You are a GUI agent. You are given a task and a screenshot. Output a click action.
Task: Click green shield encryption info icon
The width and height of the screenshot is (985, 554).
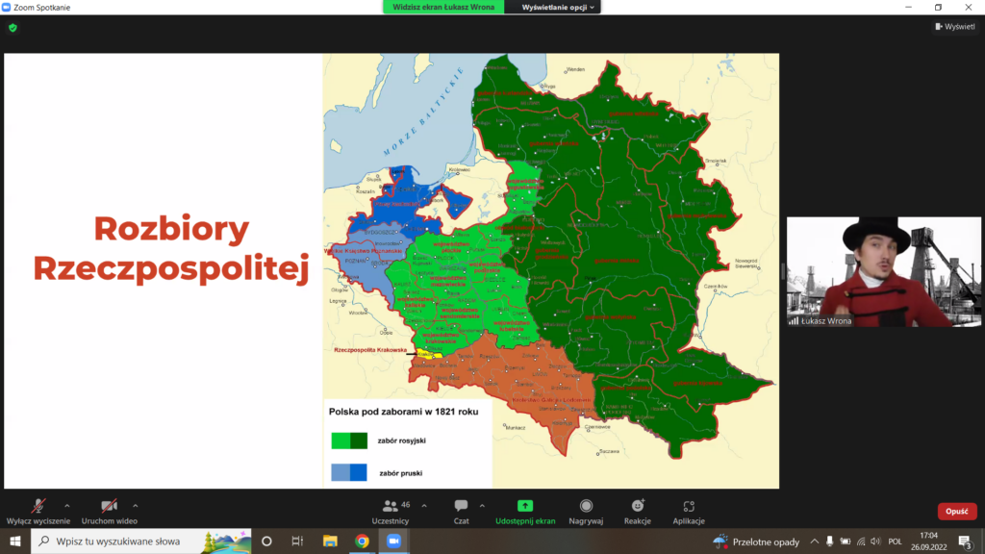coord(13,28)
